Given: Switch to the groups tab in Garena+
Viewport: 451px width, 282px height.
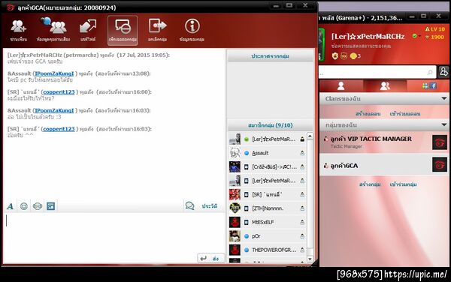Looking at the screenshot, I should click(x=385, y=85).
